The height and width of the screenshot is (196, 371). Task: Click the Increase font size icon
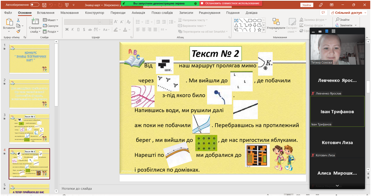(116, 22)
